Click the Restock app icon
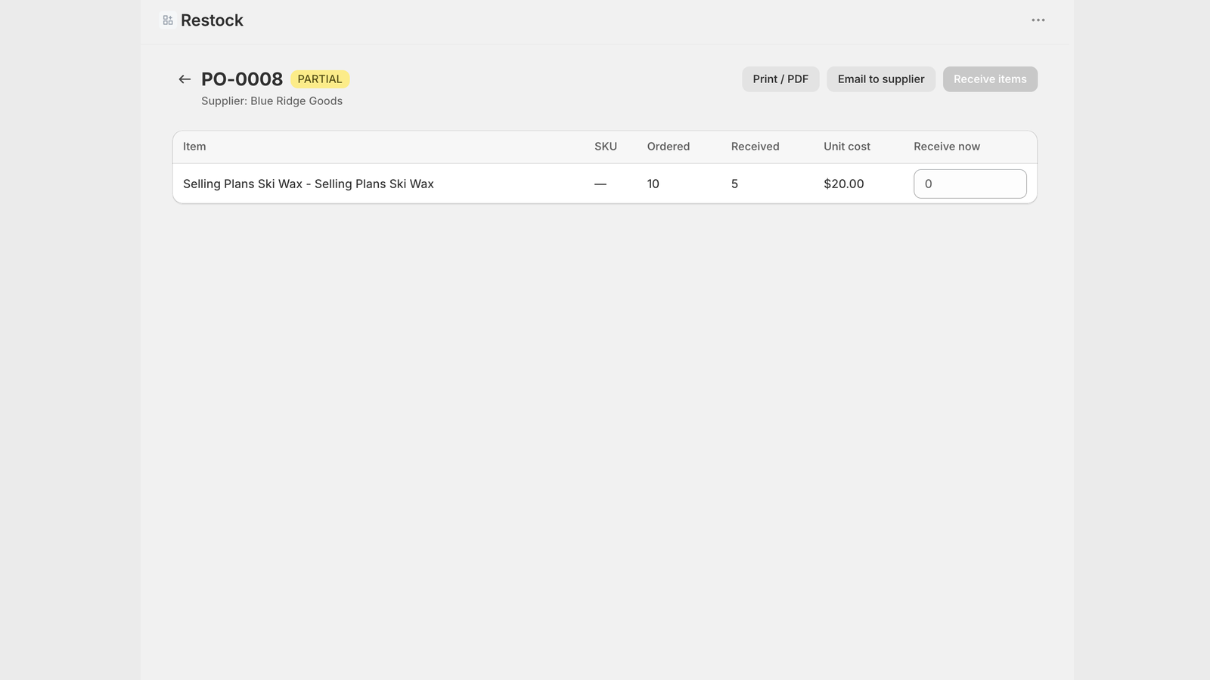The height and width of the screenshot is (680, 1210). (x=168, y=20)
